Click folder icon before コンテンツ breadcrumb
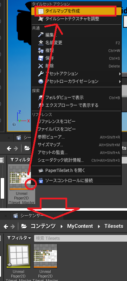This screenshot has height=281, width=127. click(x=24, y=226)
